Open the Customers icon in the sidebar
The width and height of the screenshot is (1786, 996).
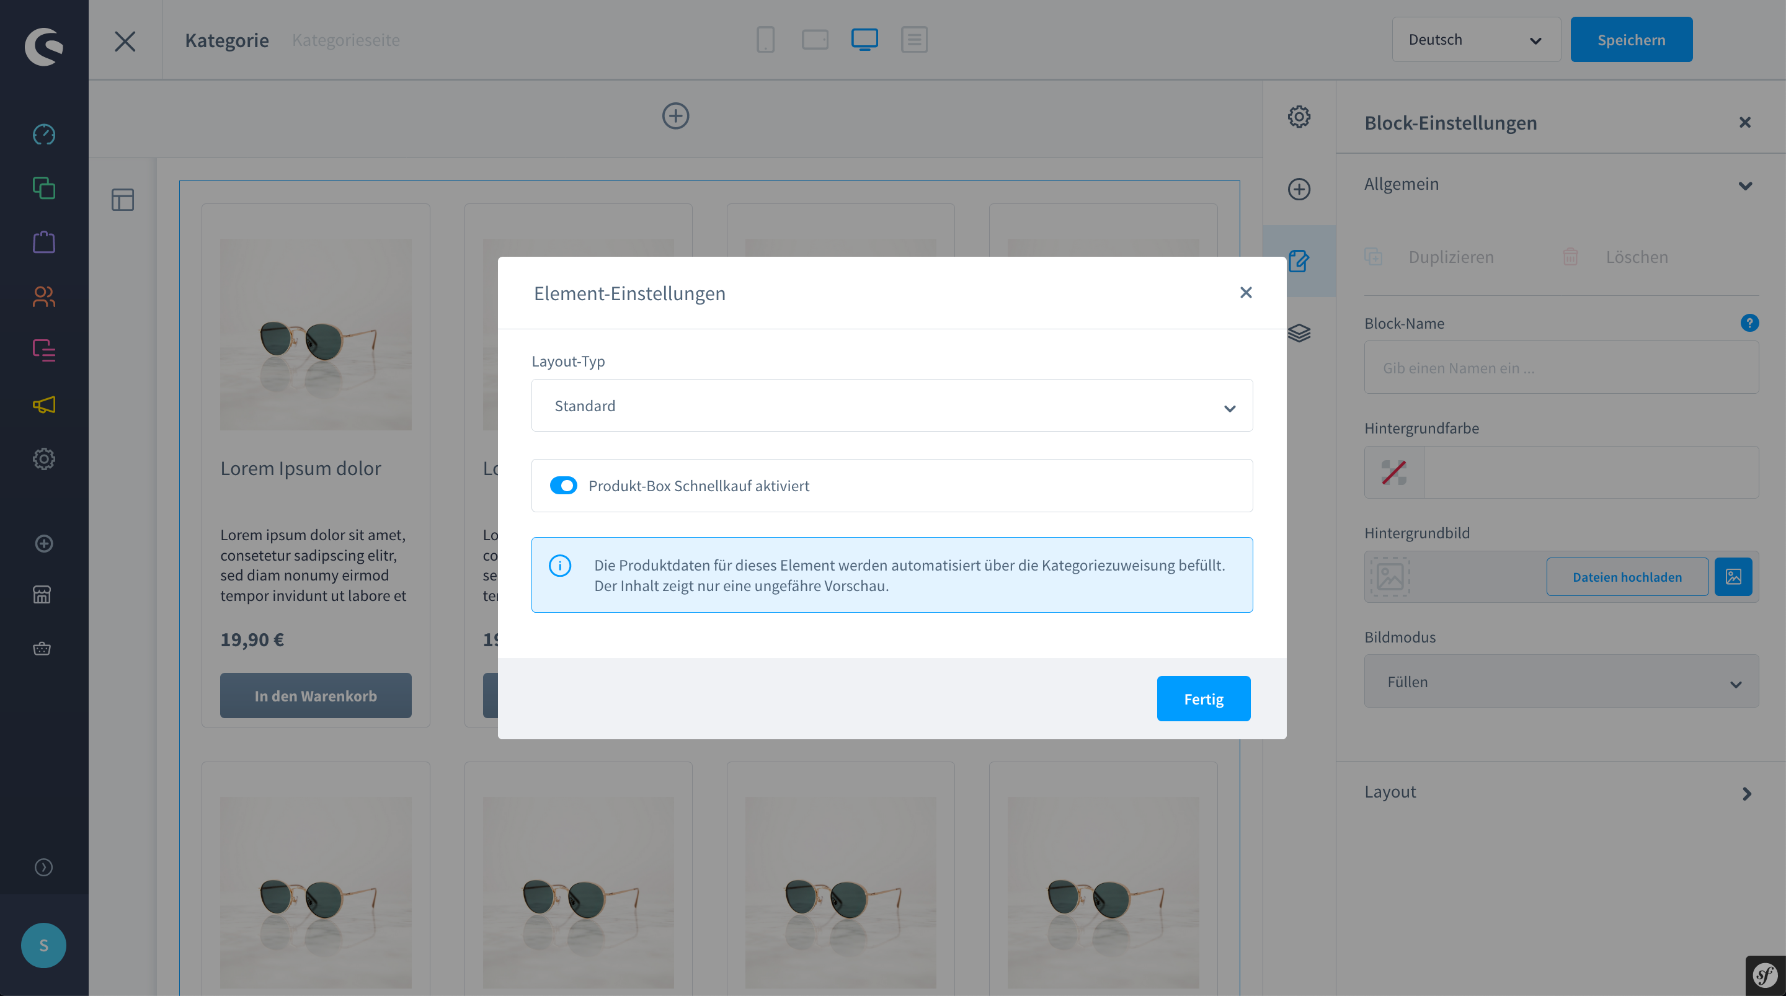(x=43, y=297)
